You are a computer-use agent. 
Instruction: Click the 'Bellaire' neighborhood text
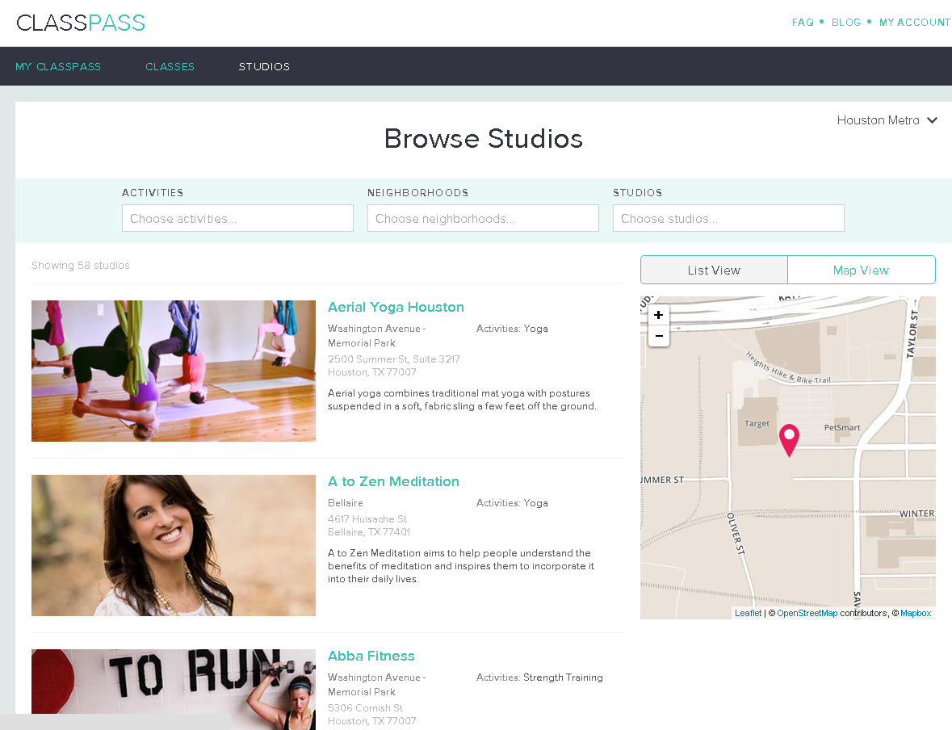346,503
